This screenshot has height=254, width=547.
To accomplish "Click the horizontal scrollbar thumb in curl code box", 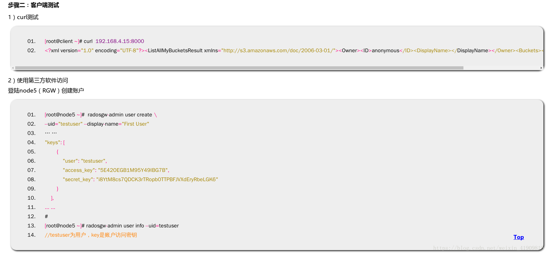I will pos(239,68).
